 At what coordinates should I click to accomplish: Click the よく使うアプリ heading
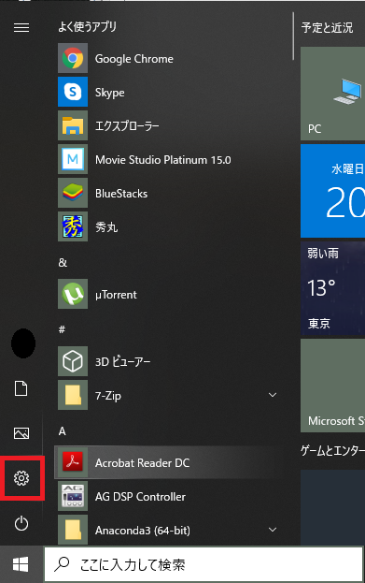[x=87, y=26]
